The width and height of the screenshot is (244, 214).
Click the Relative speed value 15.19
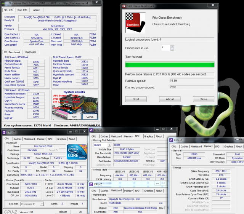tap(192, 81)
